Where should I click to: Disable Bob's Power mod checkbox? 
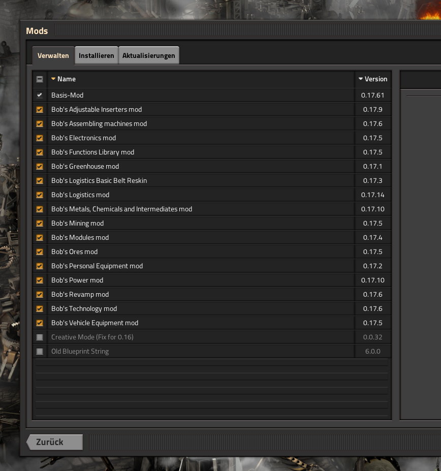pyautogui.click(x=39, y=280)
